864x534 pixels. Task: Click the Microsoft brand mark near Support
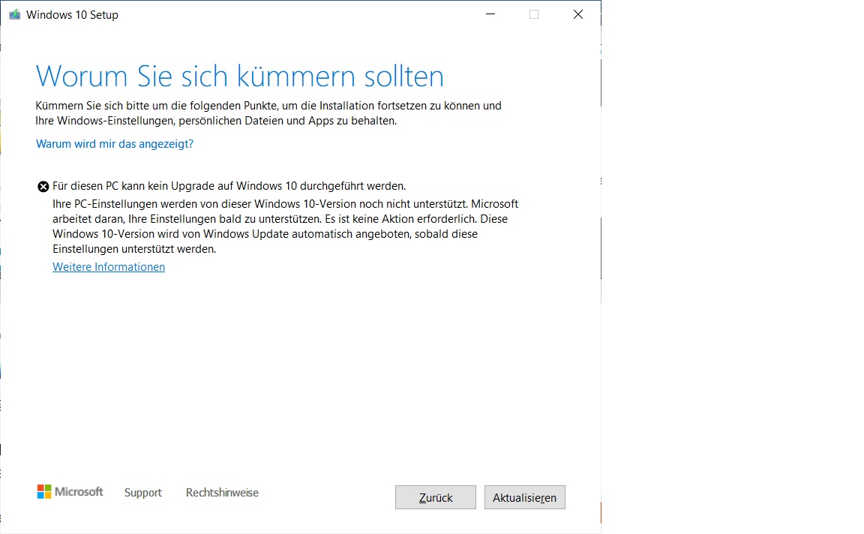coord(70,492)
